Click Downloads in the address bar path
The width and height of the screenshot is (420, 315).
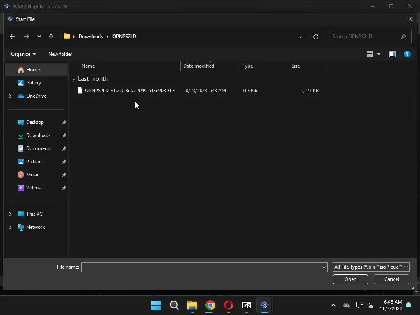(x=91, y=37)
